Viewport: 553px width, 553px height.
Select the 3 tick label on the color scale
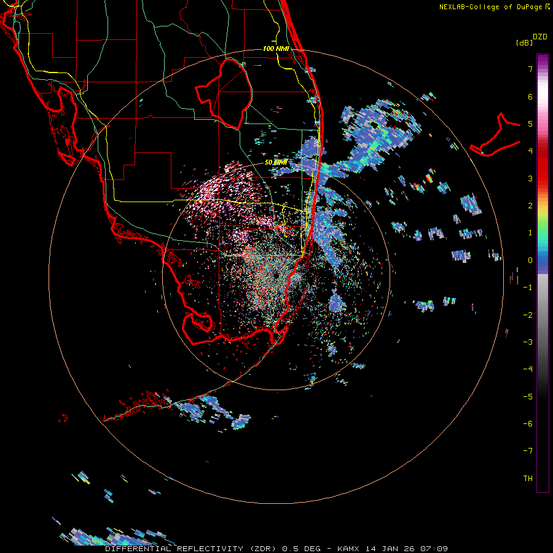[530, 178]
